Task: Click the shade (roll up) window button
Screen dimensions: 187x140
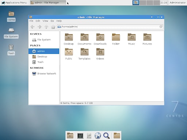Action: pyautogui.click(x=152, y=17)
